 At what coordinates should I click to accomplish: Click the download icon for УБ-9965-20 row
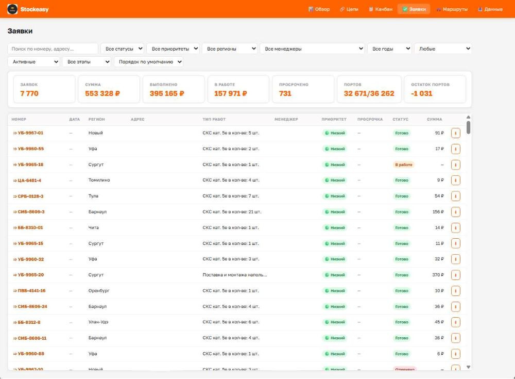[456, 275]
